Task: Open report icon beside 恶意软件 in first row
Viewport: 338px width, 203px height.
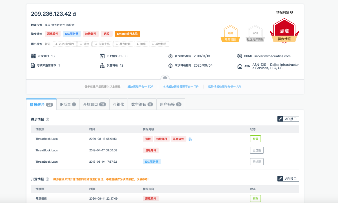Action: click(190, 139)
